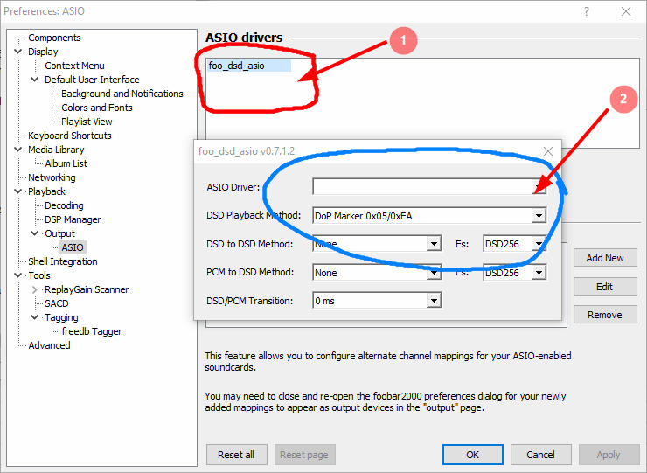
Task: Open Fs dropdown for DSD to DSD
Action: point(539,244)
